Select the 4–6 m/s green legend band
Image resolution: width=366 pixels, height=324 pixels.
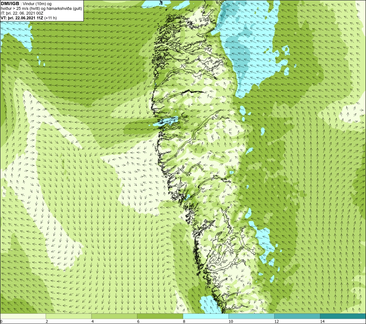[114, 316]
